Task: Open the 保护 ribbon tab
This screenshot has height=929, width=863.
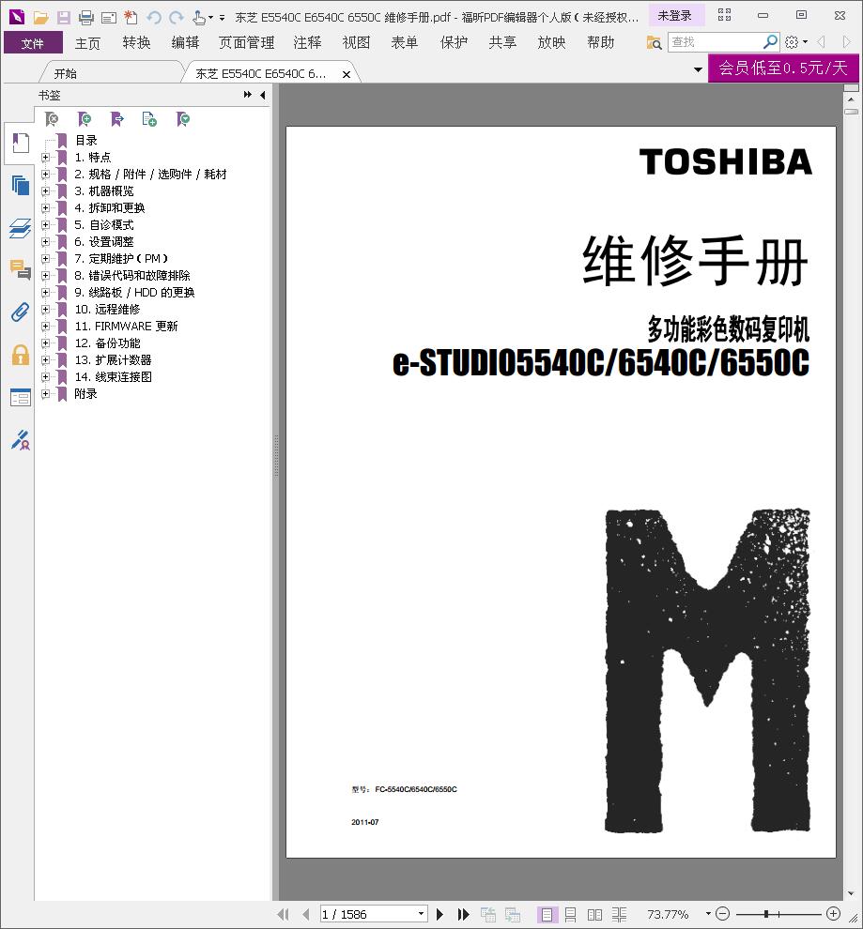Action: point(454,42)
